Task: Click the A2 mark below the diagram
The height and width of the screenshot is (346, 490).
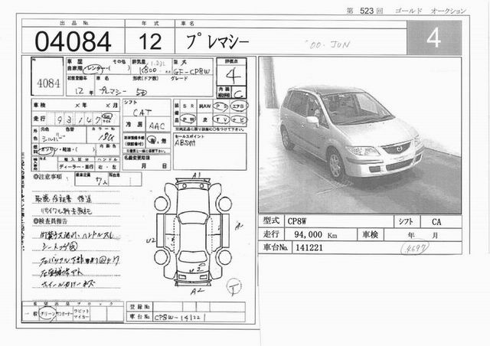Action: [197, 292]
